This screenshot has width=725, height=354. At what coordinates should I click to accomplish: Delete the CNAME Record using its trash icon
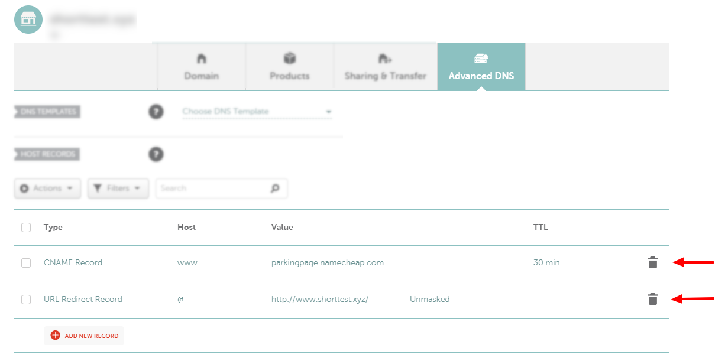[x=652, y=262]
